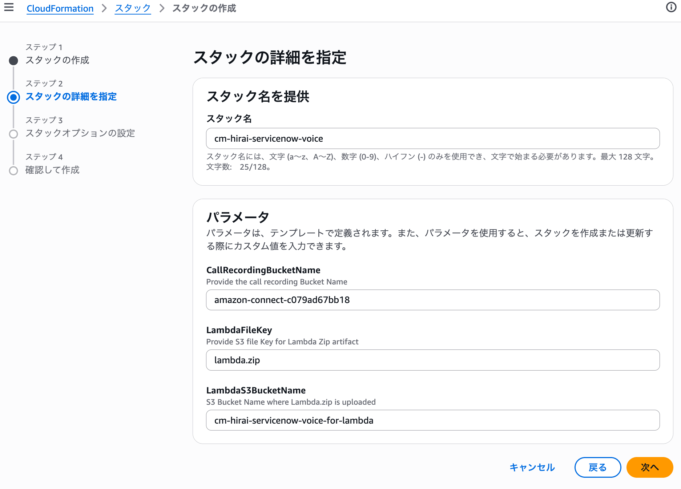Click the CallRecordingBucketName label
The width and height of the screenshot is (681, 489).
(x=263, y=270)
